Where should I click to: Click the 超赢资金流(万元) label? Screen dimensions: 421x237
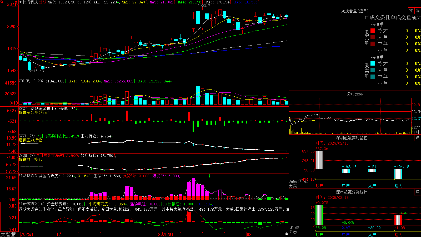pyautogui.click(x=34, y=112)
